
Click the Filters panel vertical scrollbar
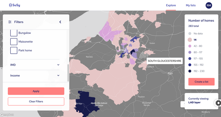coord(68,73)
